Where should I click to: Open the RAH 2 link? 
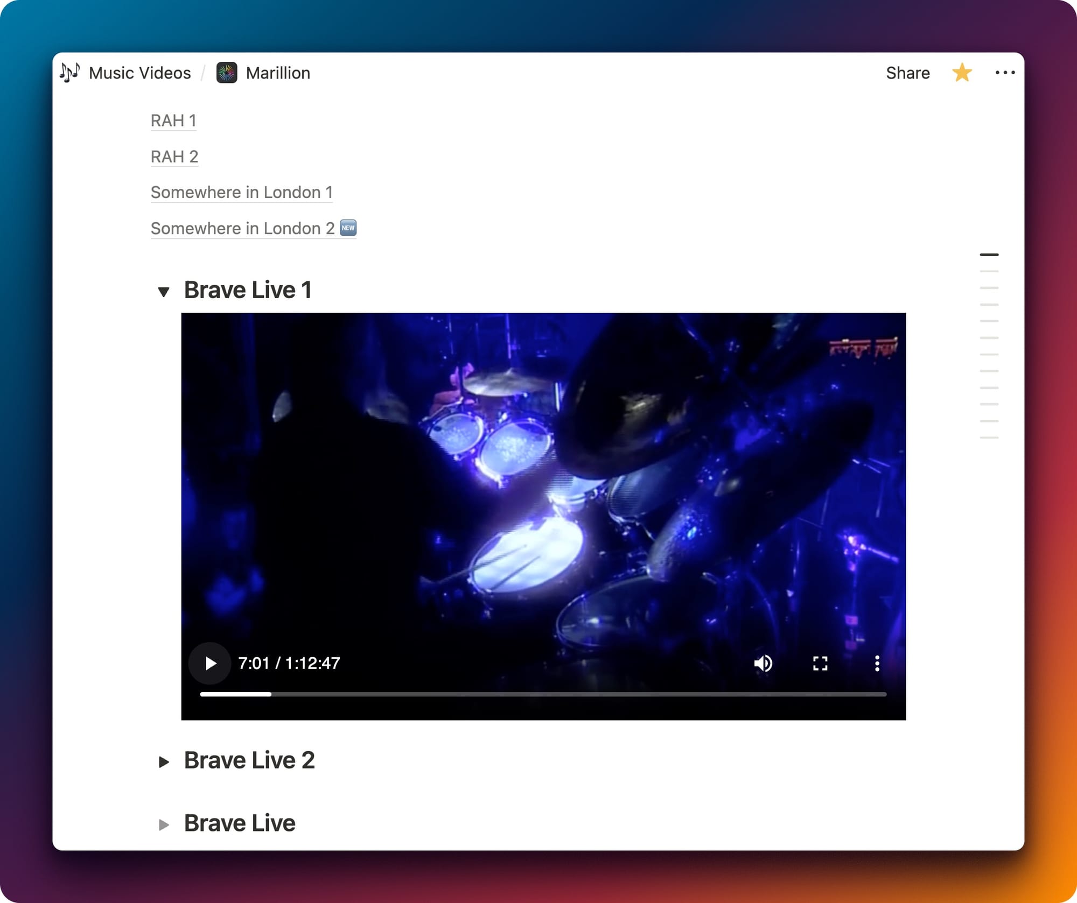tap(174, 157)
